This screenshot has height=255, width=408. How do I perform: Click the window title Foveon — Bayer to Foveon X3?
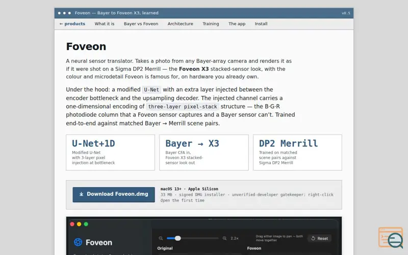point(117,13)
